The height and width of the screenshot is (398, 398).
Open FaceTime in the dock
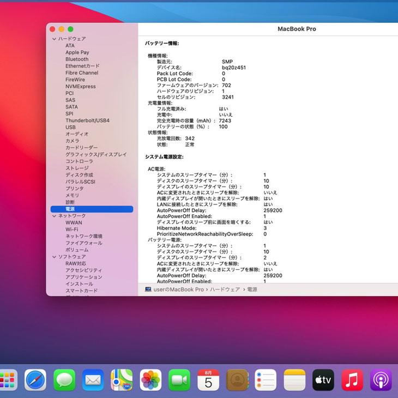click(x=179, y=379)
